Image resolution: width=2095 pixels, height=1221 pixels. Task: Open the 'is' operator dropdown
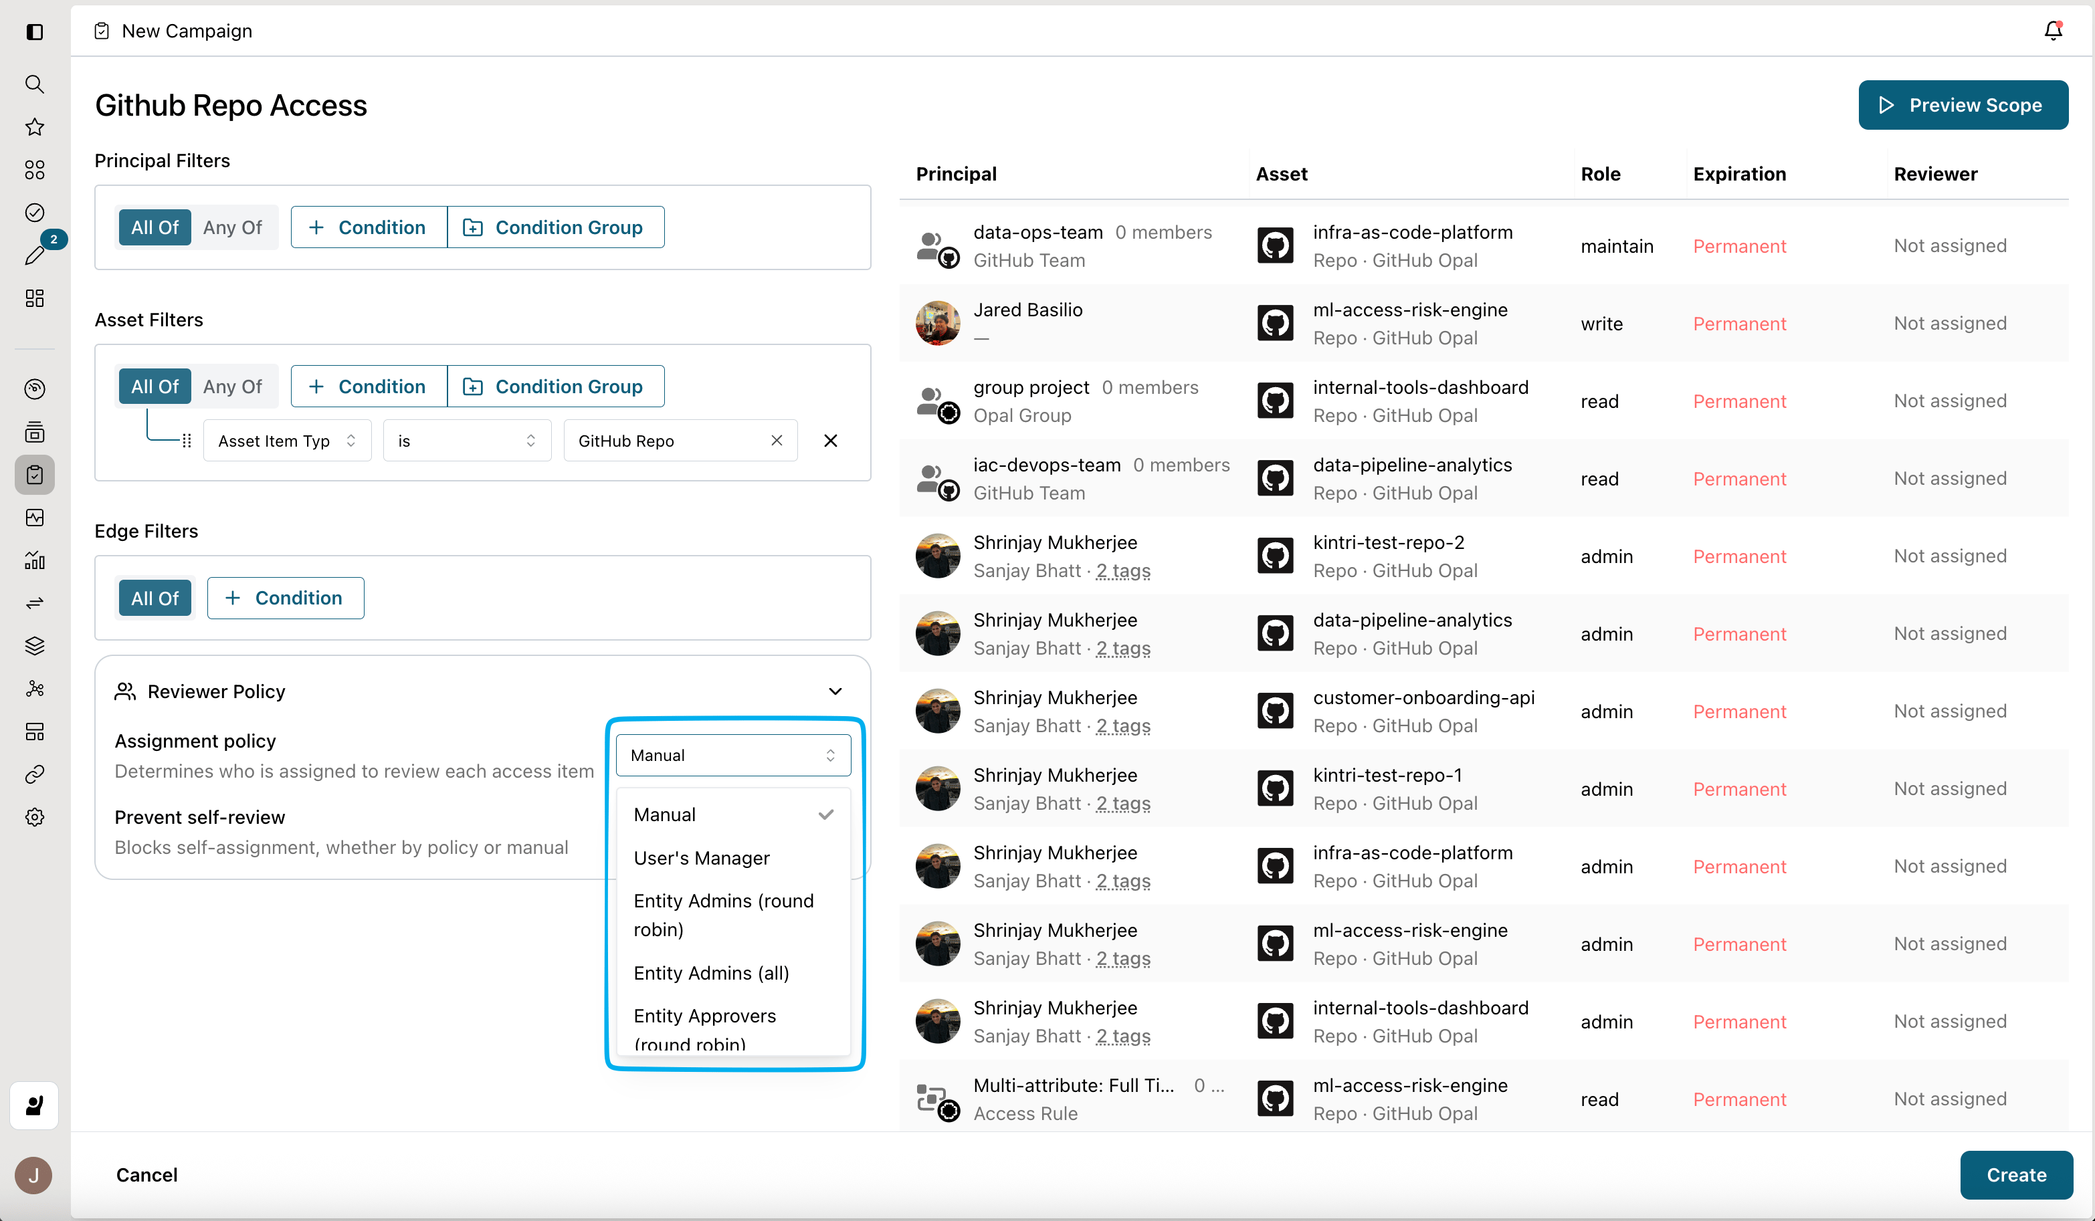(466, 441)
